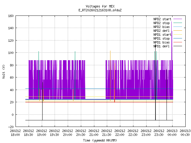Click the blue NPD1 stop legend line sample
The image size is (191, 143).
coord(178,38)
